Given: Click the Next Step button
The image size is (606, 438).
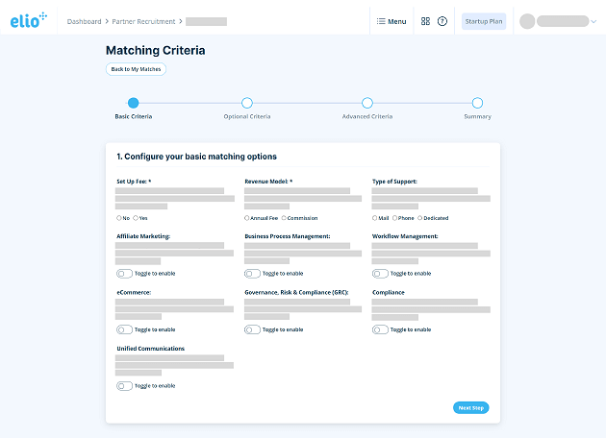Looking at the screenshot, I should point(470,408).
